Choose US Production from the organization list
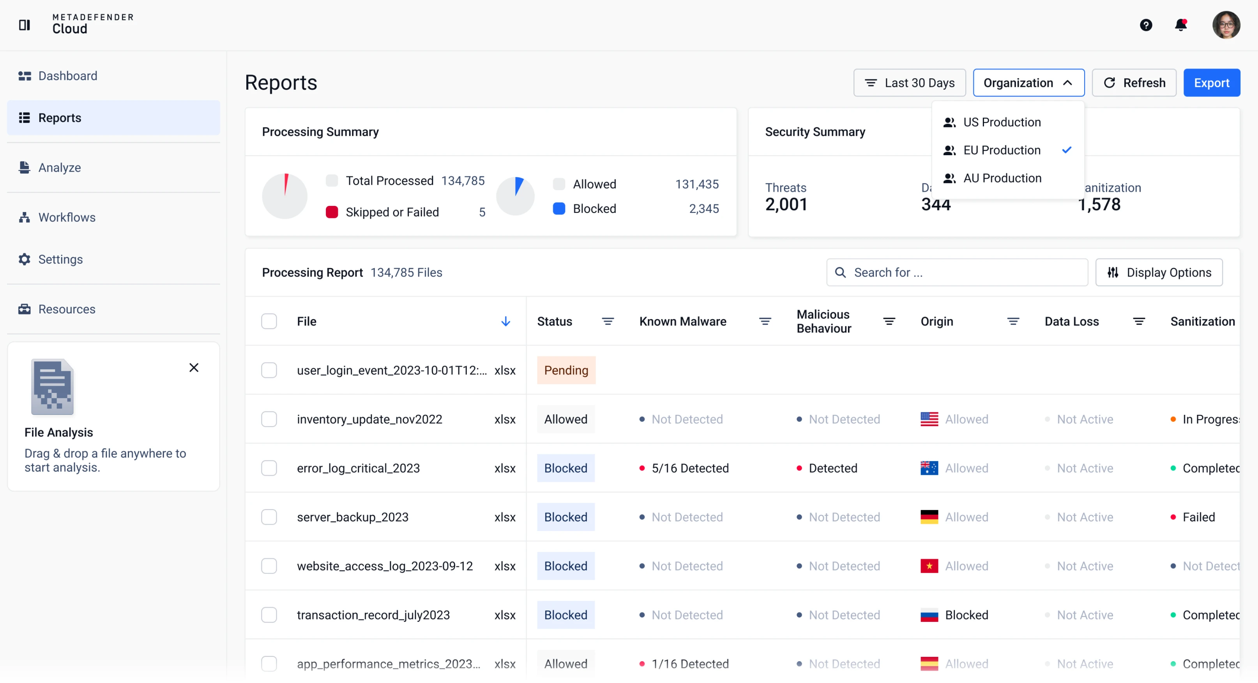 [1001, 122]
